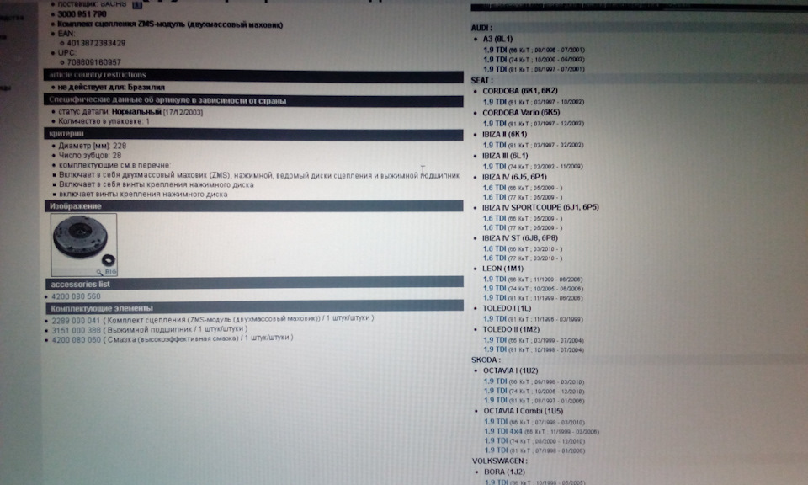The width and height of the screenshot is (808, 485).
Task: Open TOLEDO II (1M2) 1.9 TDI 66 kW link
Action: coord(495,340)
